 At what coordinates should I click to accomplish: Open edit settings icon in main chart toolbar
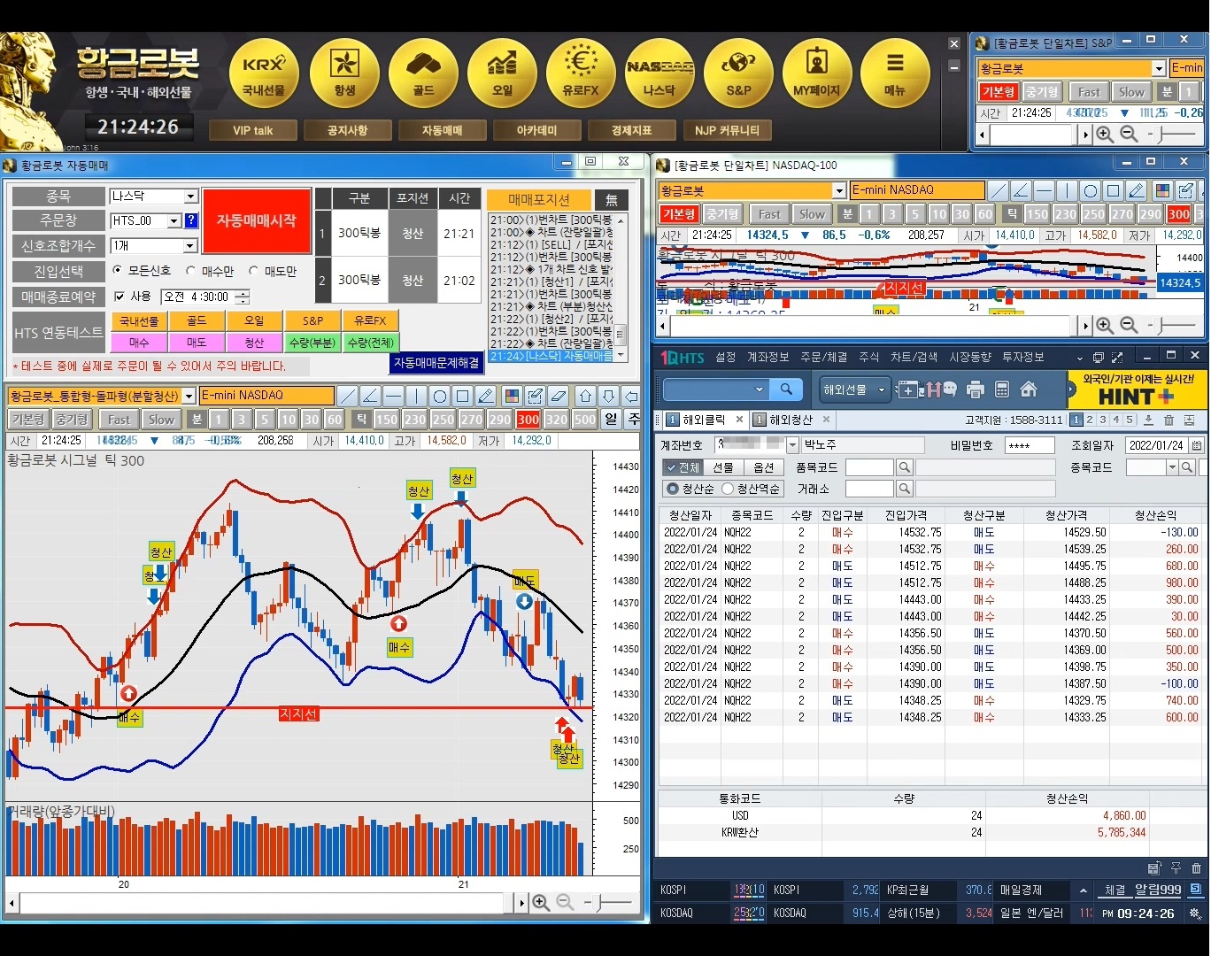pos(535,396)
